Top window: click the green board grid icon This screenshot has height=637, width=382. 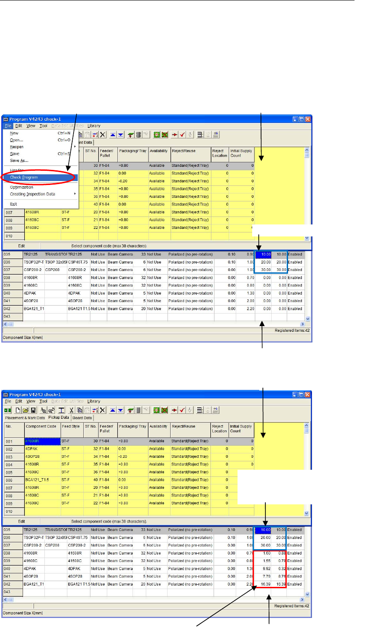157,135
